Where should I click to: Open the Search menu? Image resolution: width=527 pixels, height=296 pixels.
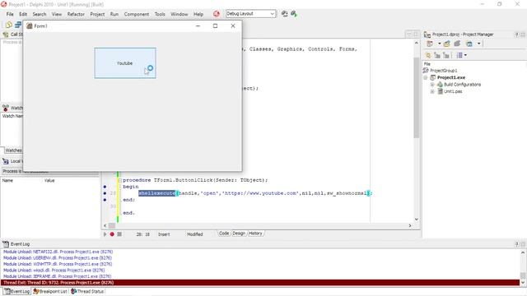[x=40, y=14]
